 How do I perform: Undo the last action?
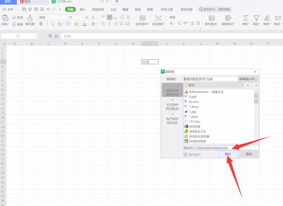click(48, 9)
